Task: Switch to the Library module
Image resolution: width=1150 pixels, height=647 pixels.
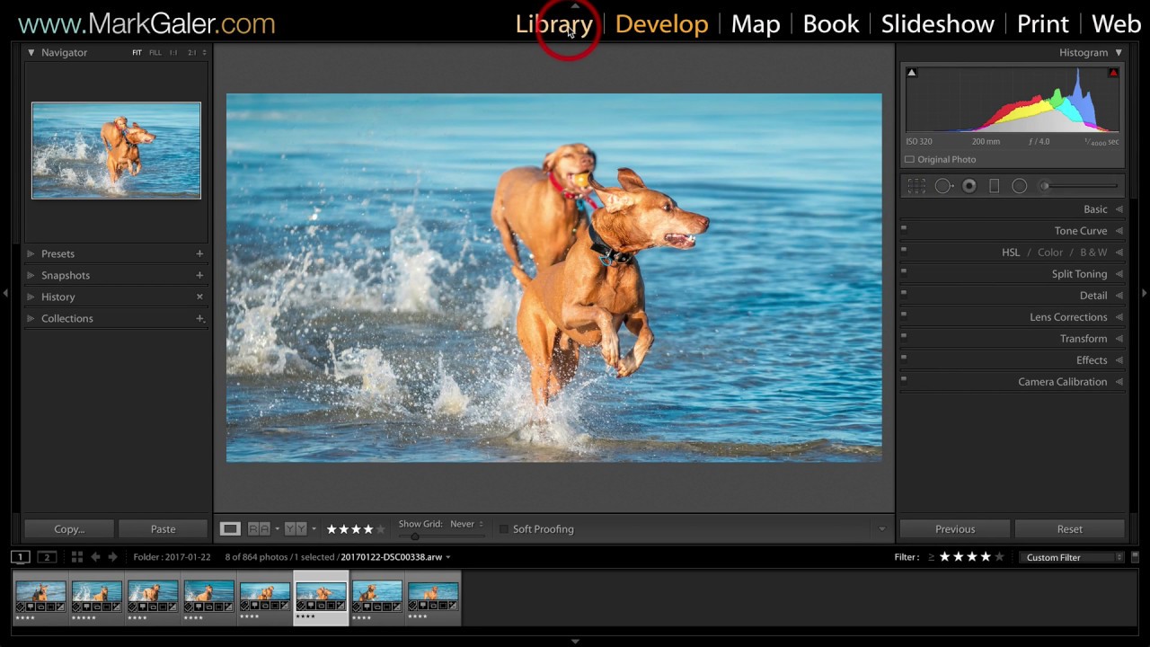Action: tap(553, 24)
